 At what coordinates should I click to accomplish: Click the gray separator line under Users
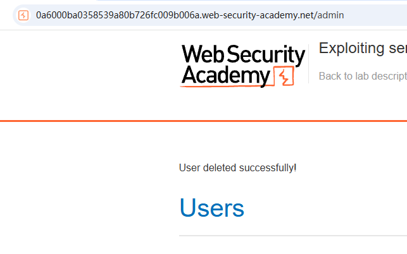[293, 236]
